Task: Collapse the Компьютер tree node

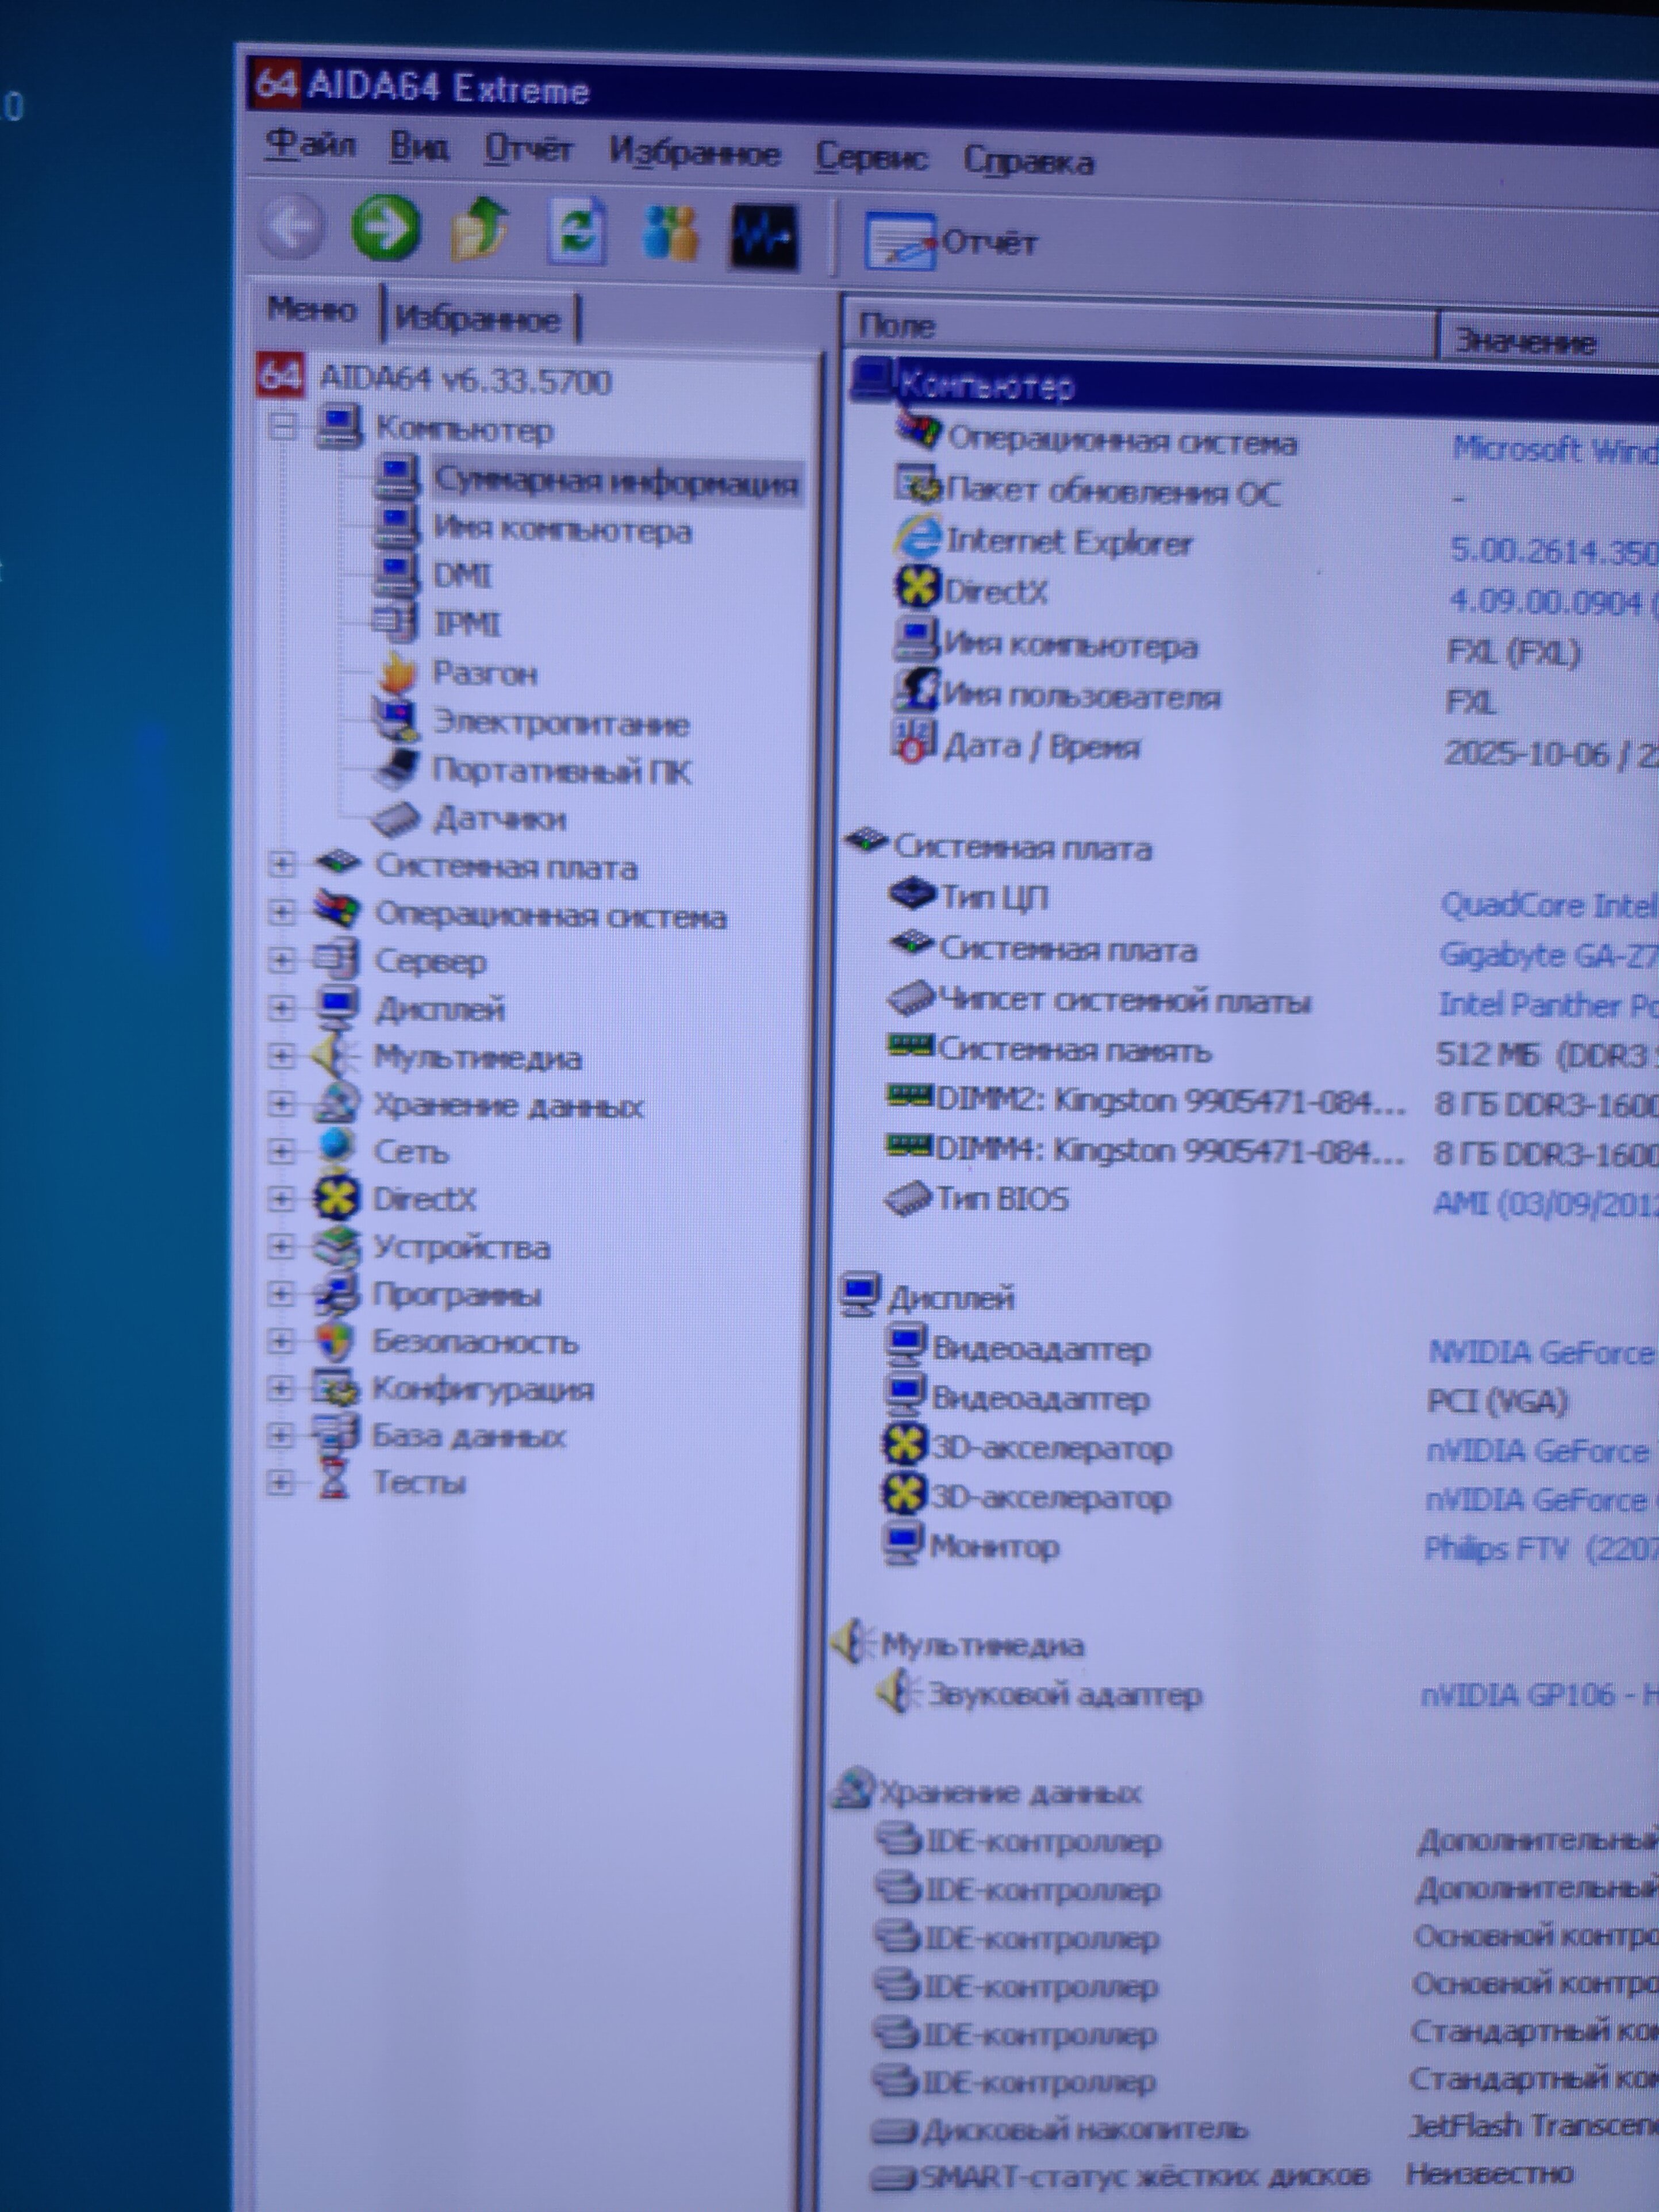Action: click(284, 427)
